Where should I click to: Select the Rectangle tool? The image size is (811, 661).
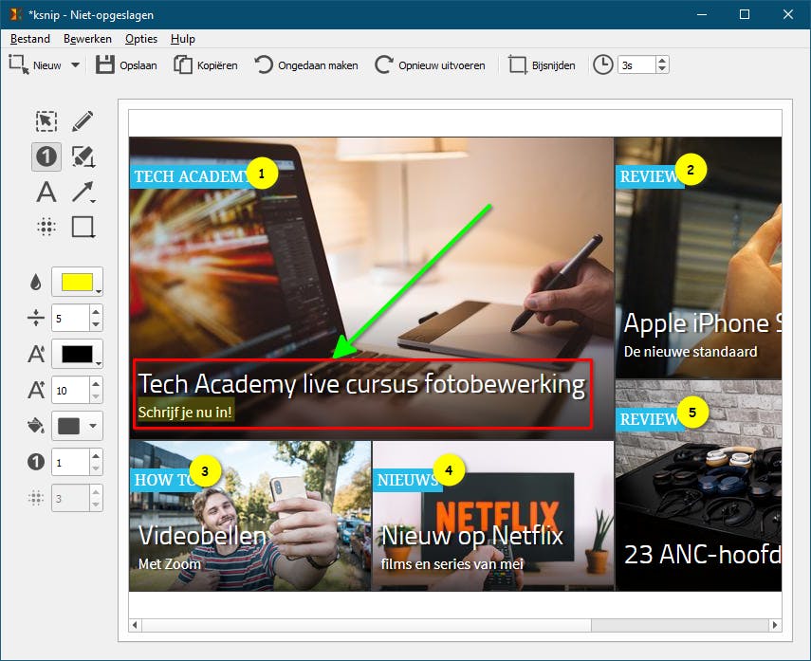83,227
